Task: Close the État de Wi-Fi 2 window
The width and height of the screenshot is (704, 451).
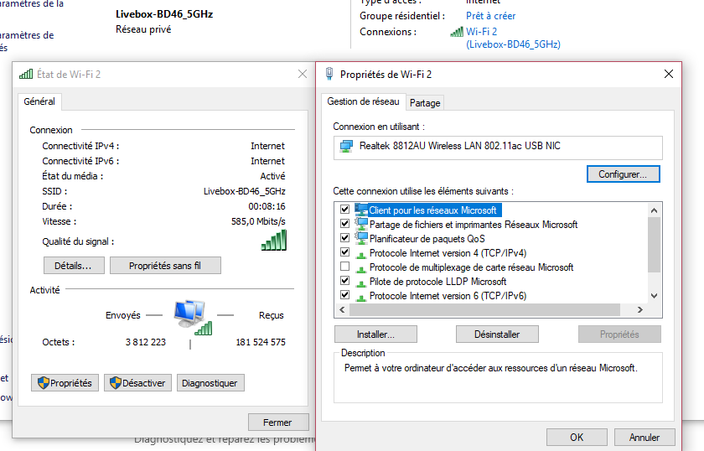Action: click(x=303, y=74)
